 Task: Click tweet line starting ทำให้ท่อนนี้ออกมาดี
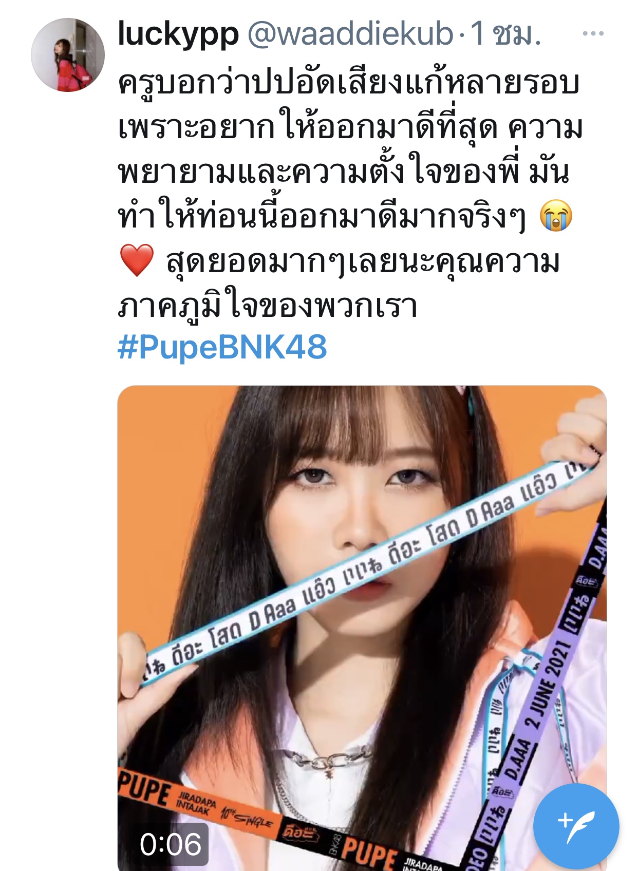(322, 217)
